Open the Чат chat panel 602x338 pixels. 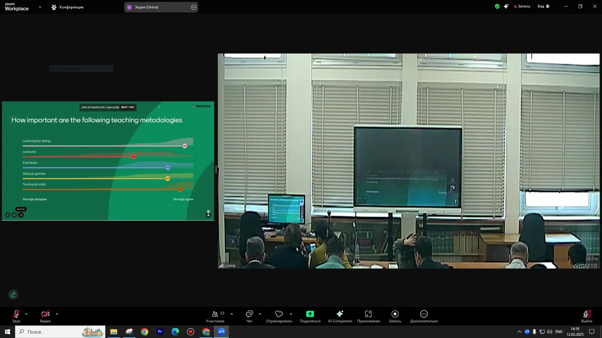pyautogui.click(x=249, y=316)
